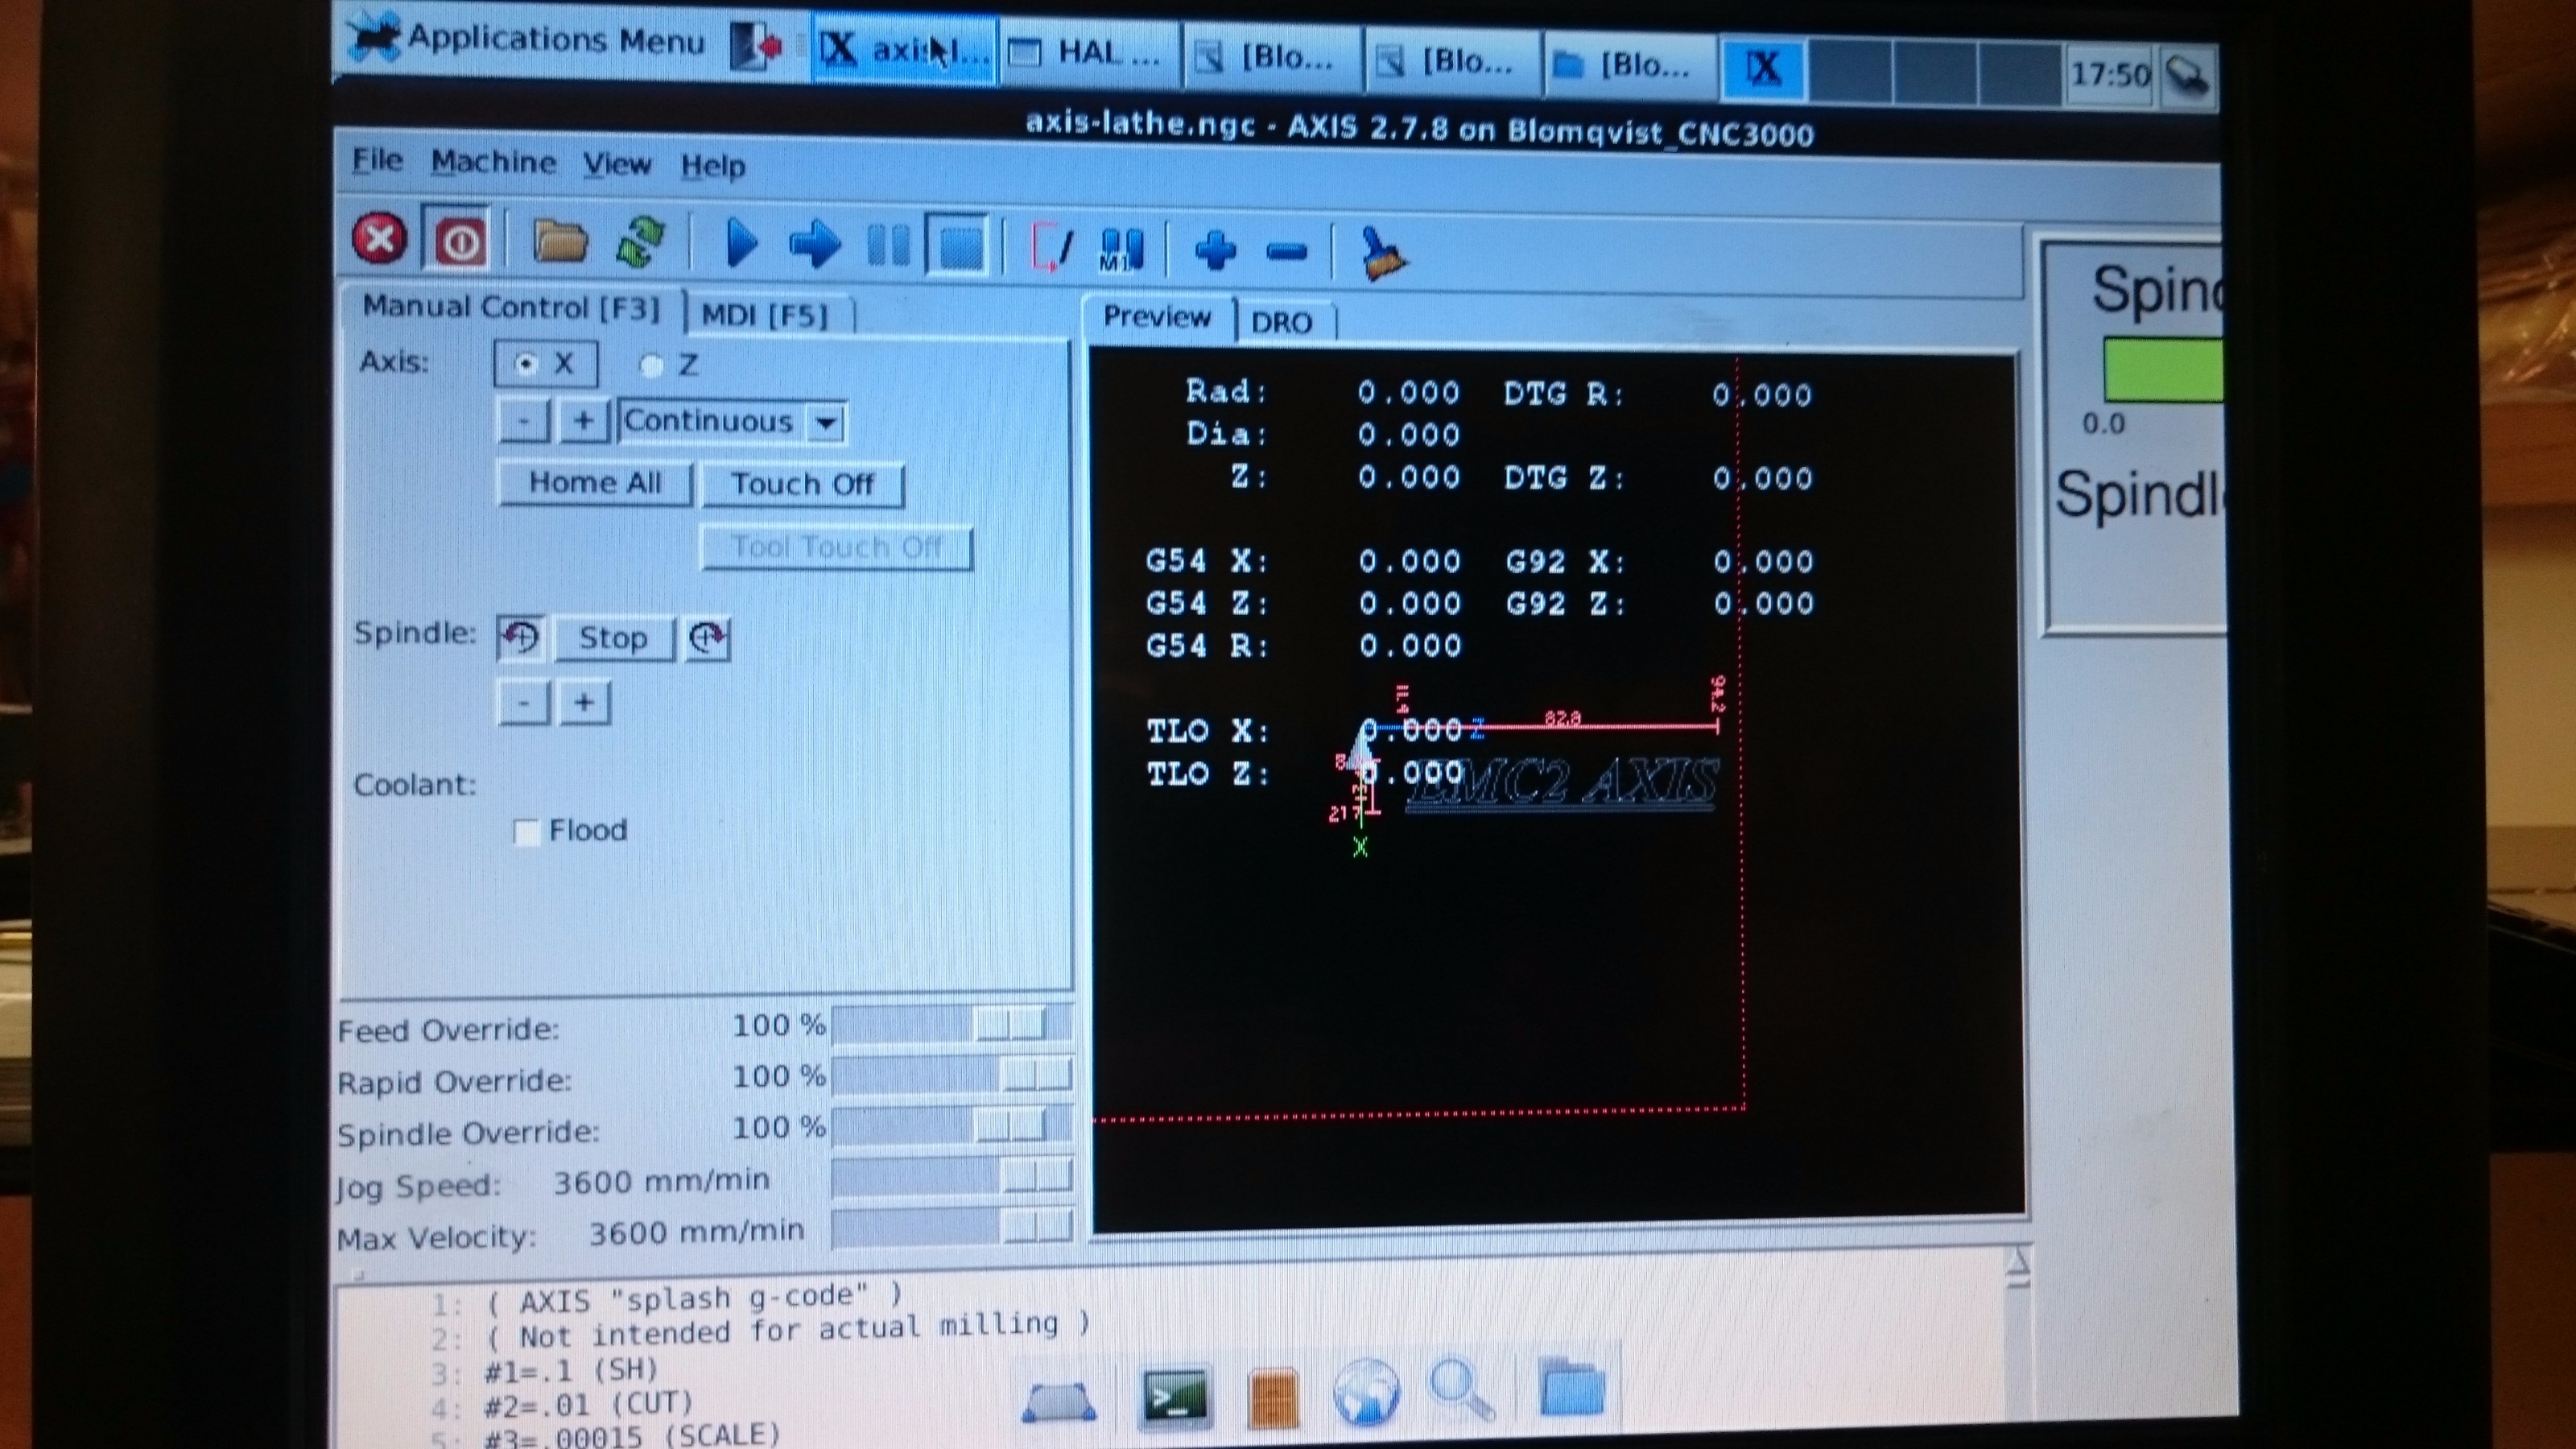Viewport: 2576px width, 1449px height.
Task: Open the File menu
Action: [x=377, y=160]
